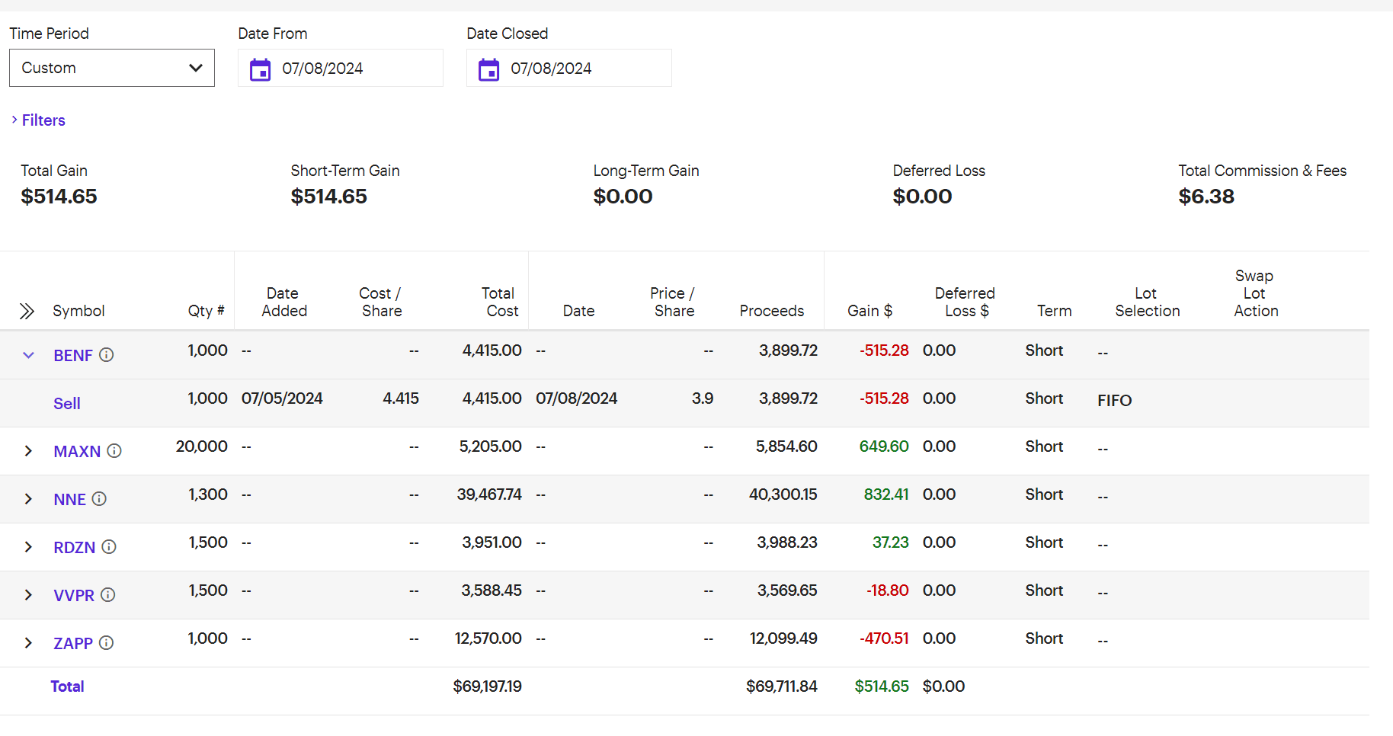Image resolution: width=1393 pixels, height=736 pixels.
Task: Click info icon next to BENF
Action: click(x=107, y=355)
